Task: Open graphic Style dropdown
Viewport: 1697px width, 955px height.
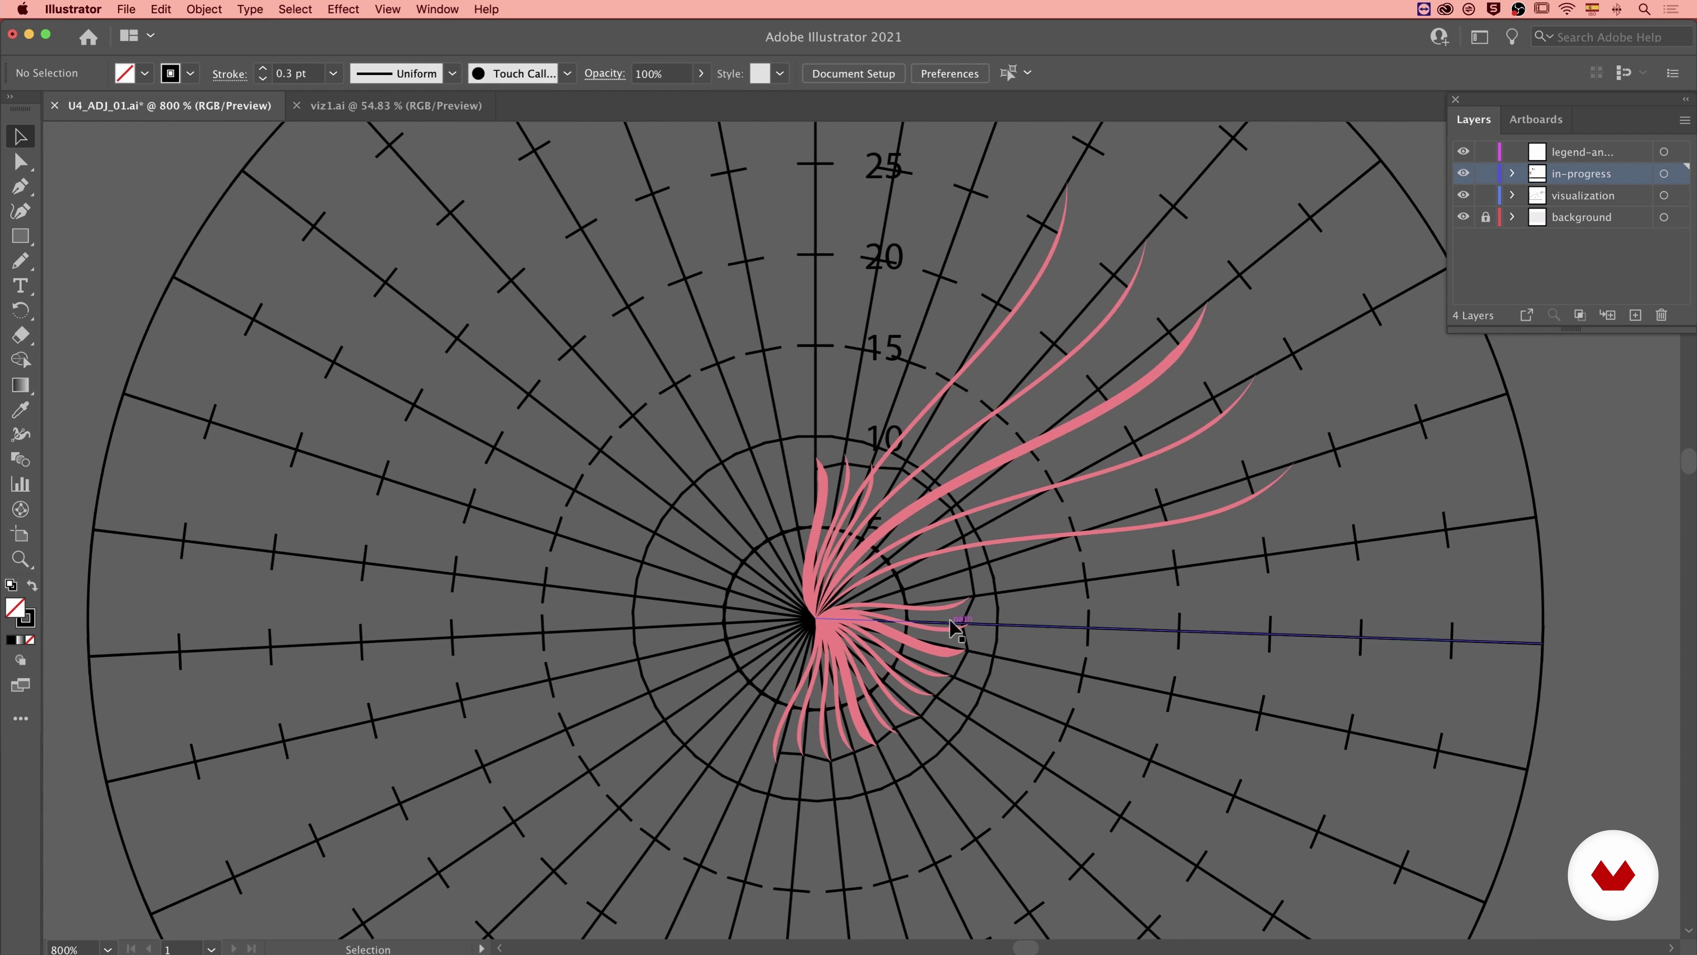Action: (x=779, y=73)
